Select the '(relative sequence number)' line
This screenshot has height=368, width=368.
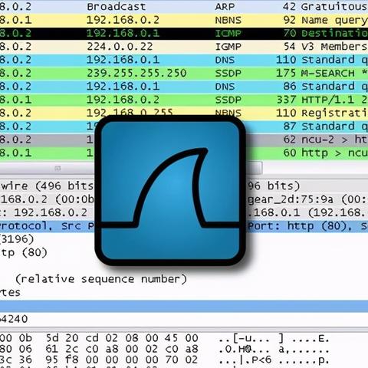[101, 279]
